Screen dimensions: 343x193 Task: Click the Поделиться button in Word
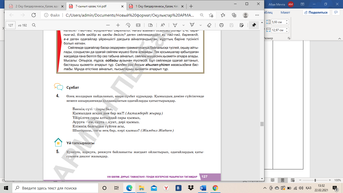(x=316, y=12)
